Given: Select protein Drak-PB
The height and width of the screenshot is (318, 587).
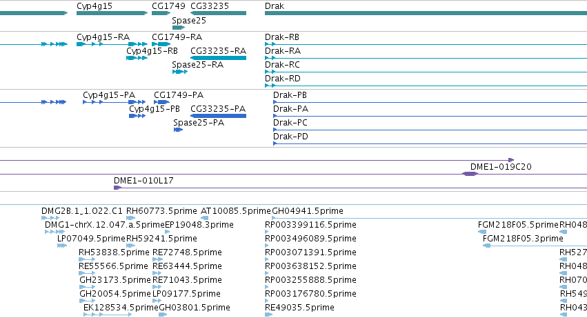Looking at the screenshot, I should point(290,95).
